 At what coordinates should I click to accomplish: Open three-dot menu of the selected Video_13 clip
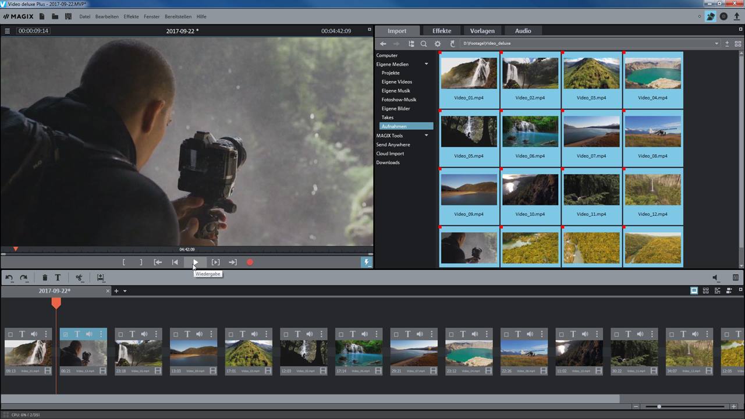(x=101, y=335)
